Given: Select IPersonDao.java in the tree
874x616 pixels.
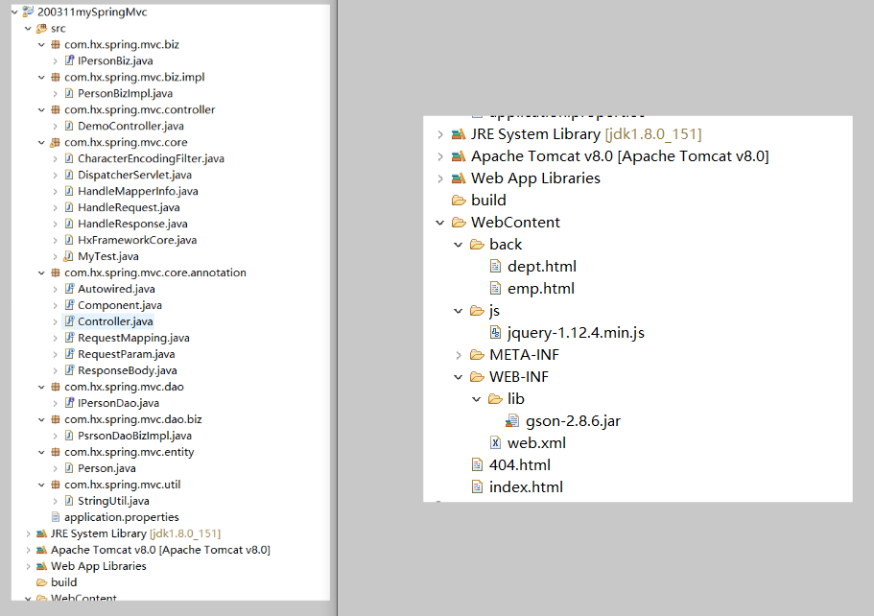Looking at the screenshot, I should pos(118,403).
